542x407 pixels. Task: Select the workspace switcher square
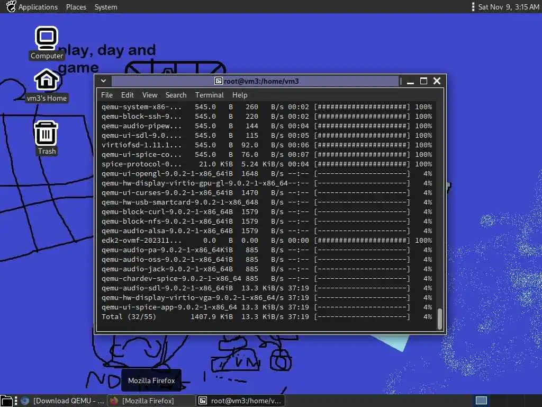pyautogui.click(x=481, y=401)
